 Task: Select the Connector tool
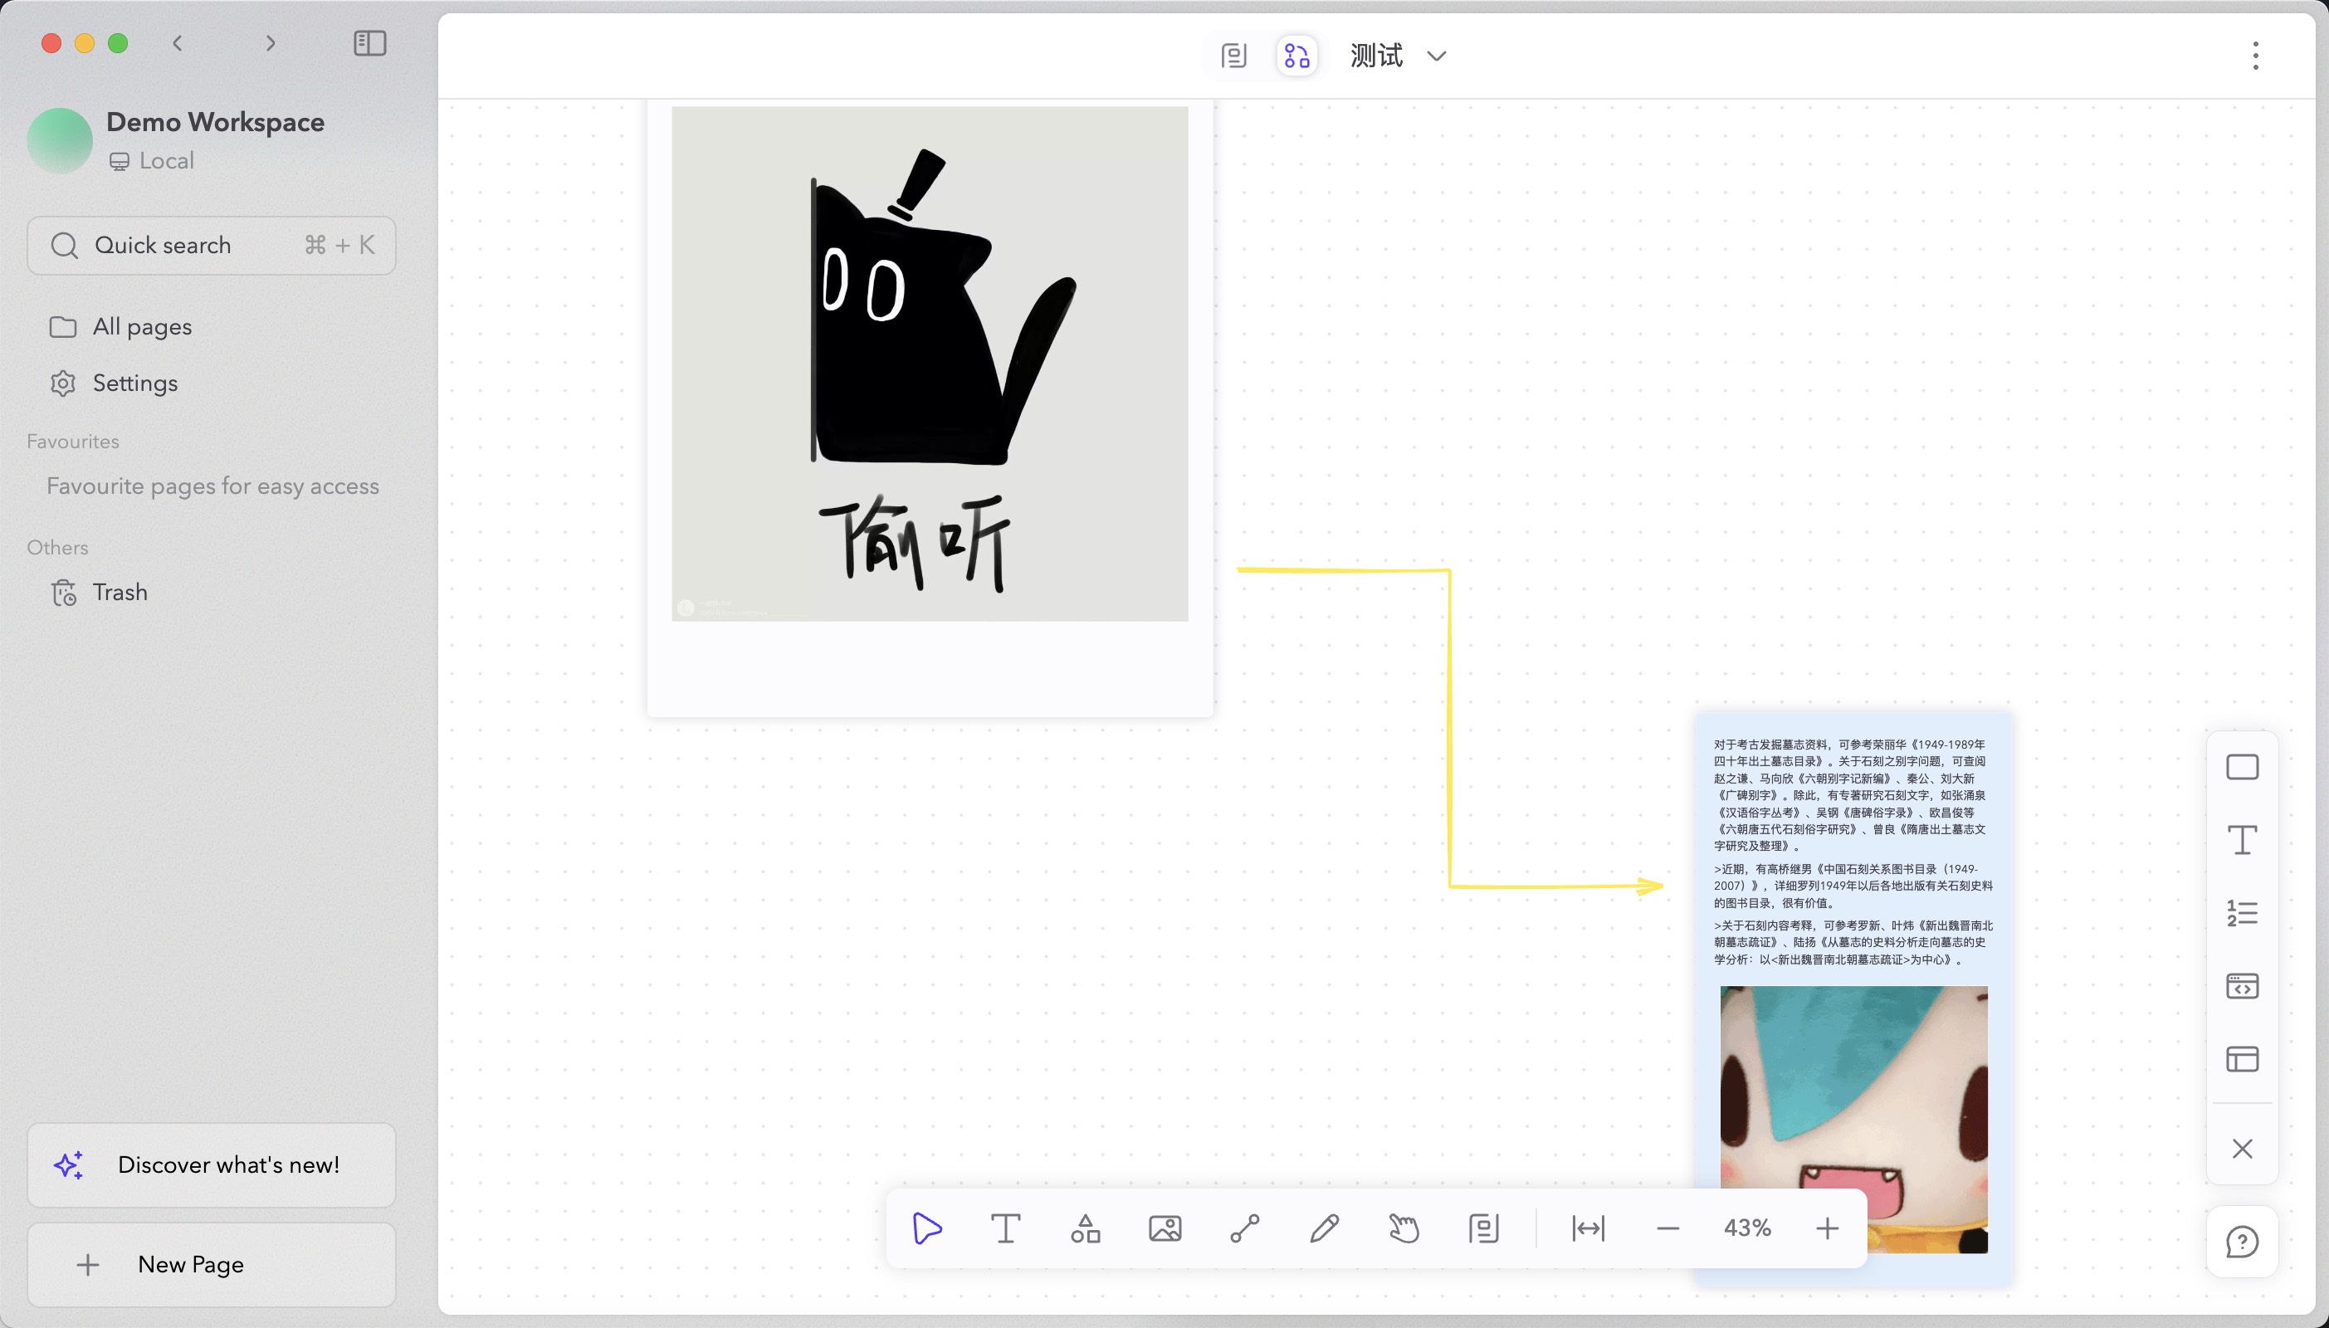point(1245,1228)
